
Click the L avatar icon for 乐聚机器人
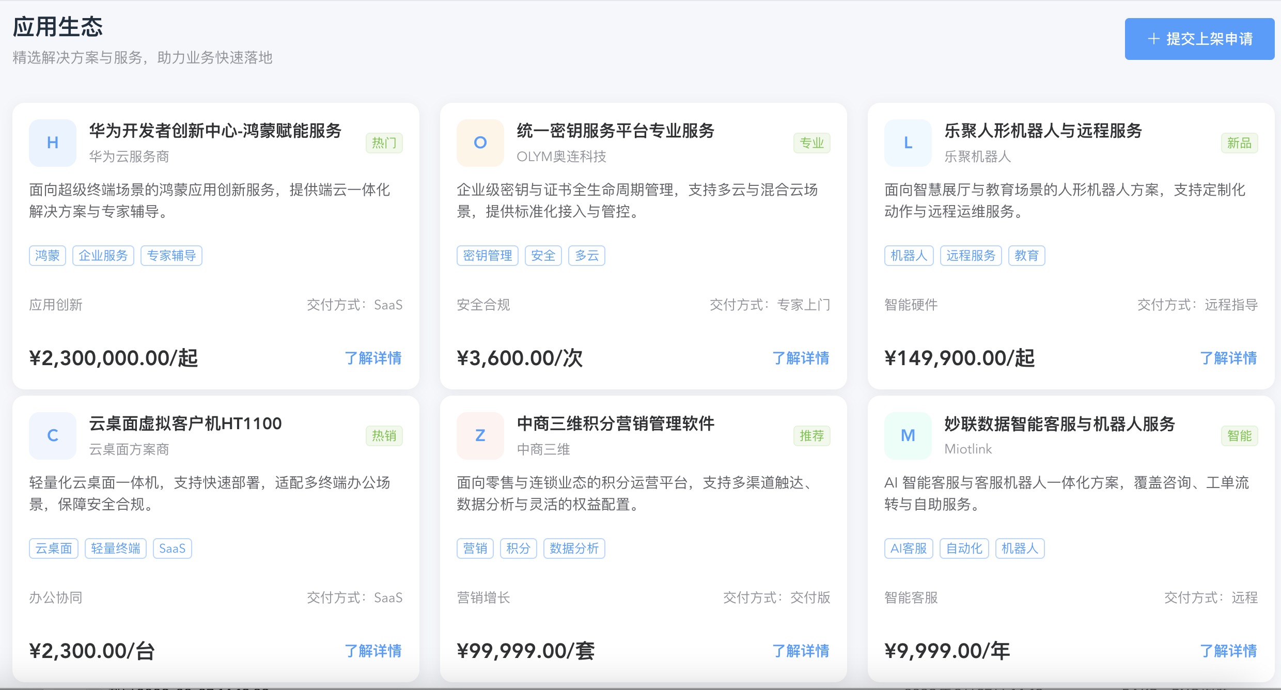(908, 143)
